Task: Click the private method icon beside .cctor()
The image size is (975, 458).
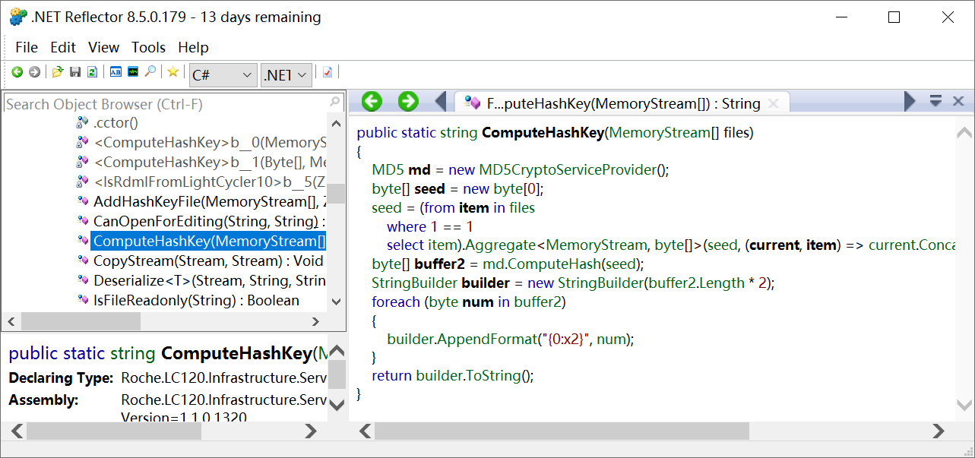Action: [x=83, y=122]
